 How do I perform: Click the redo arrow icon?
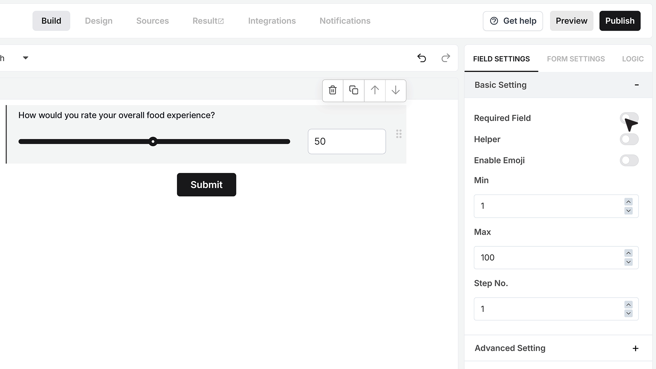point(446,58)
